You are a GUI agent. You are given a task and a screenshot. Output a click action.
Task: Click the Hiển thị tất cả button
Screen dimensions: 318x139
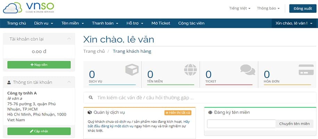[x=178, y=113]
